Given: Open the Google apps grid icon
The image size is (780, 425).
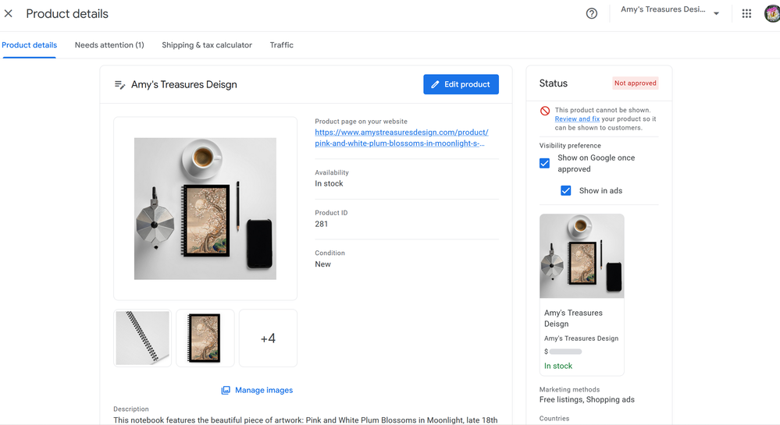Looking at the screenshot, I should click(x=746, y=13).
